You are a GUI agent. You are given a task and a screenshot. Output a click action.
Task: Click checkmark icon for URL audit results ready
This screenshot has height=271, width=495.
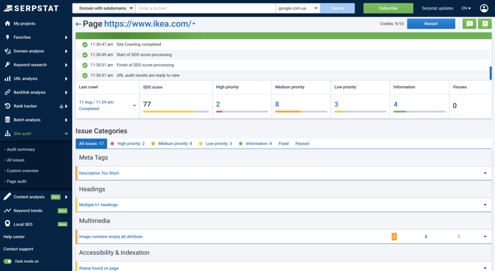point(85,75)
